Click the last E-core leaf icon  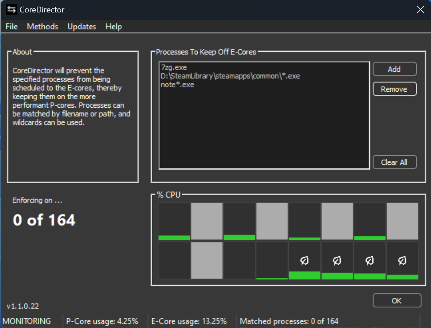tap(402, 261)
